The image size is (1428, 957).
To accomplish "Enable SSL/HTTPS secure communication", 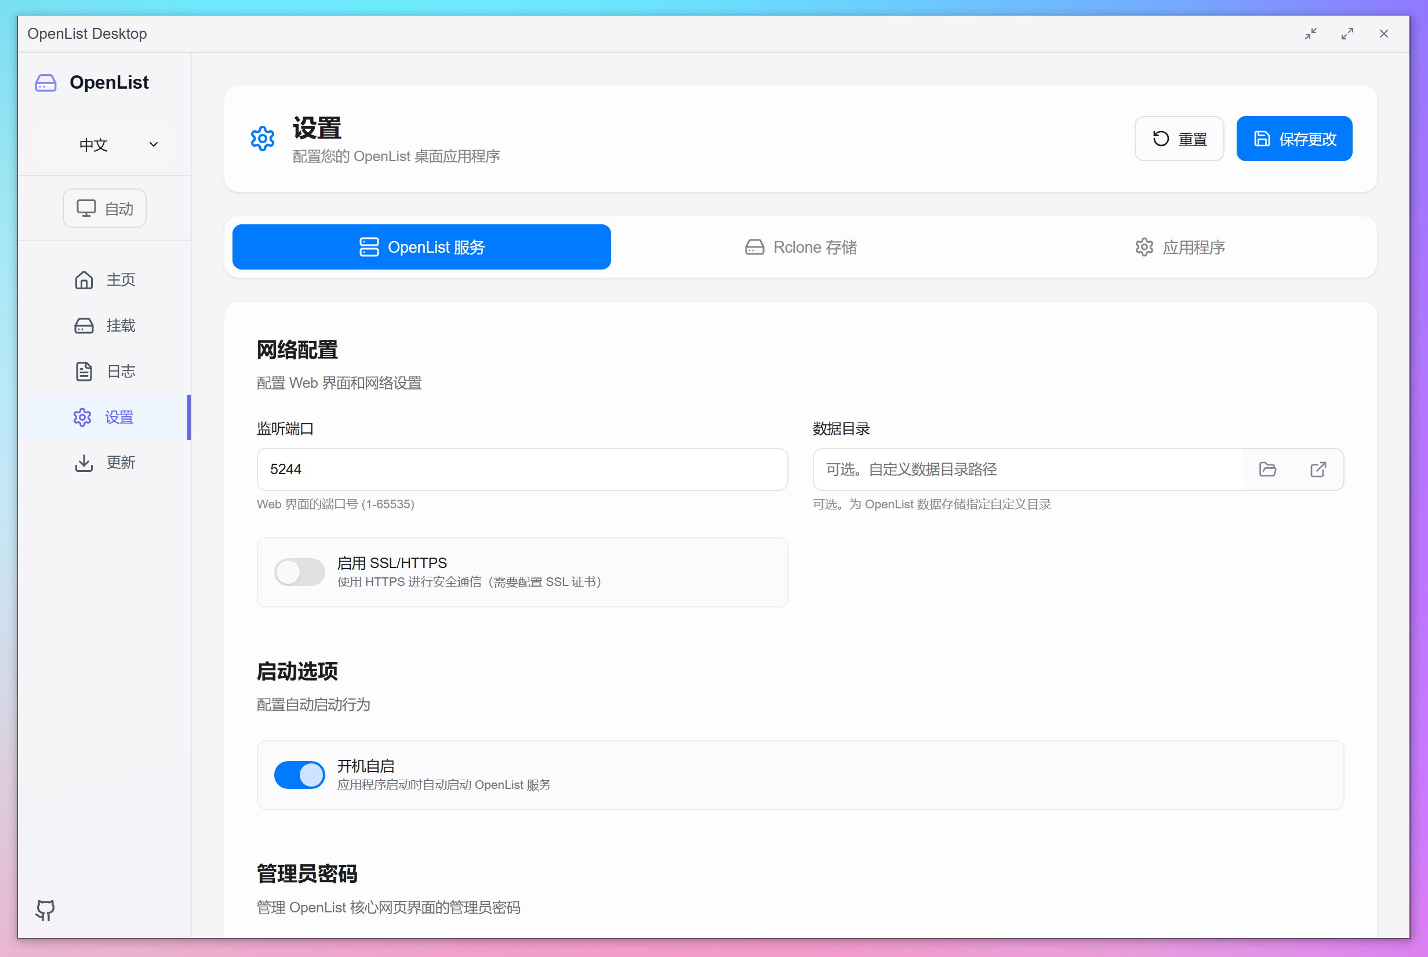I will (x=299, y=572).
